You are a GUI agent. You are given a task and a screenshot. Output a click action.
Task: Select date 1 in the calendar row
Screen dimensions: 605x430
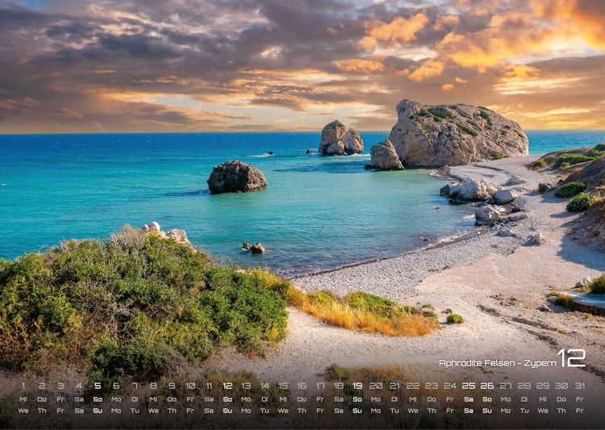point(23,386)
